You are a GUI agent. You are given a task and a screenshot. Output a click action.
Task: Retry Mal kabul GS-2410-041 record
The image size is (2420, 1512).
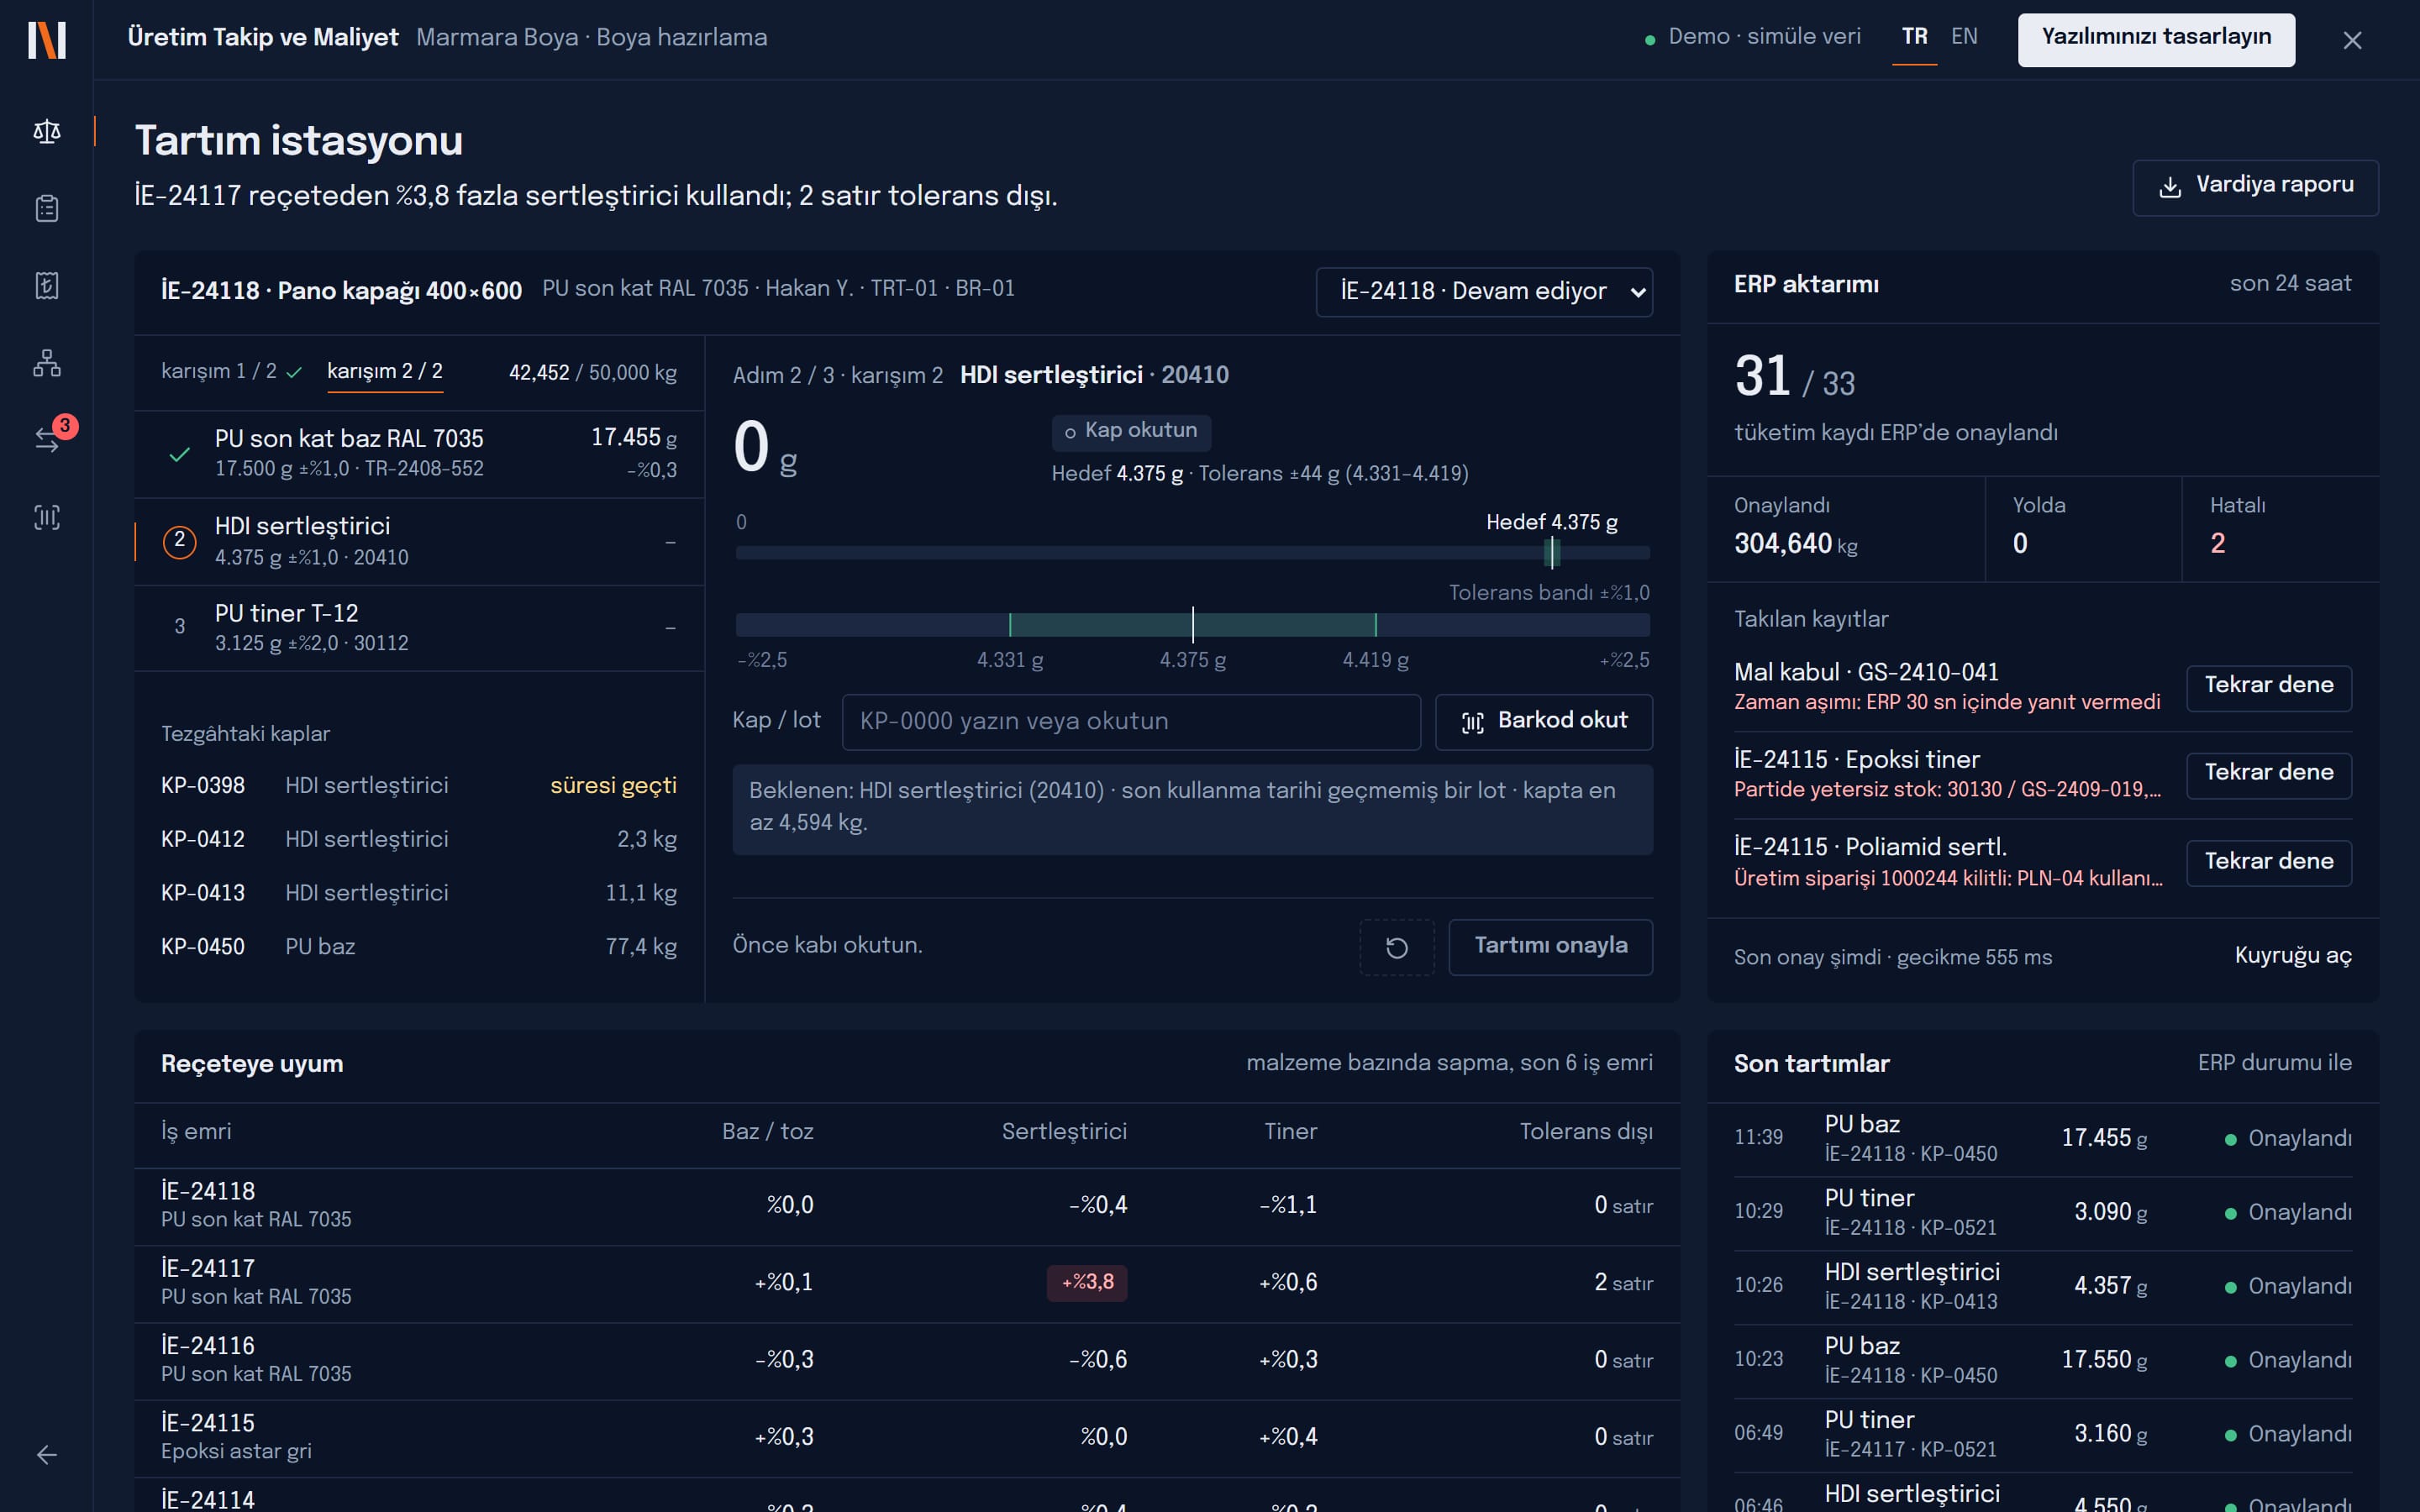coord(2268,687)
